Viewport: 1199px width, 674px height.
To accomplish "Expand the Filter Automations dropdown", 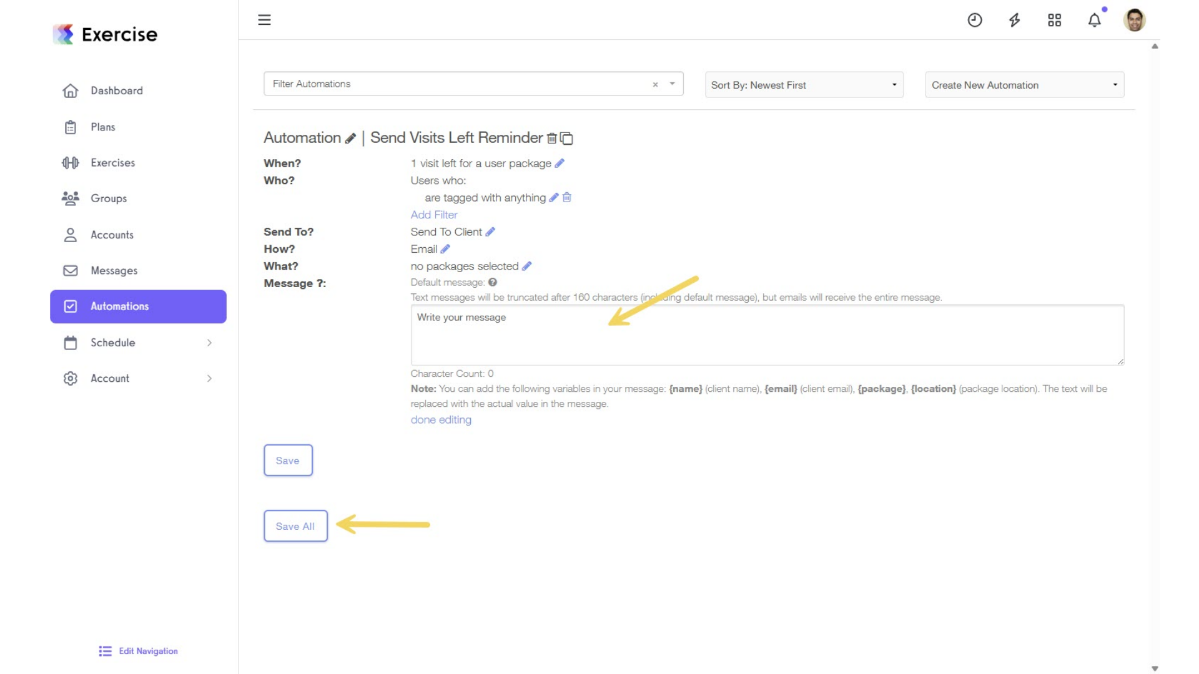I will pyautogui.click(x=672, y=84).
